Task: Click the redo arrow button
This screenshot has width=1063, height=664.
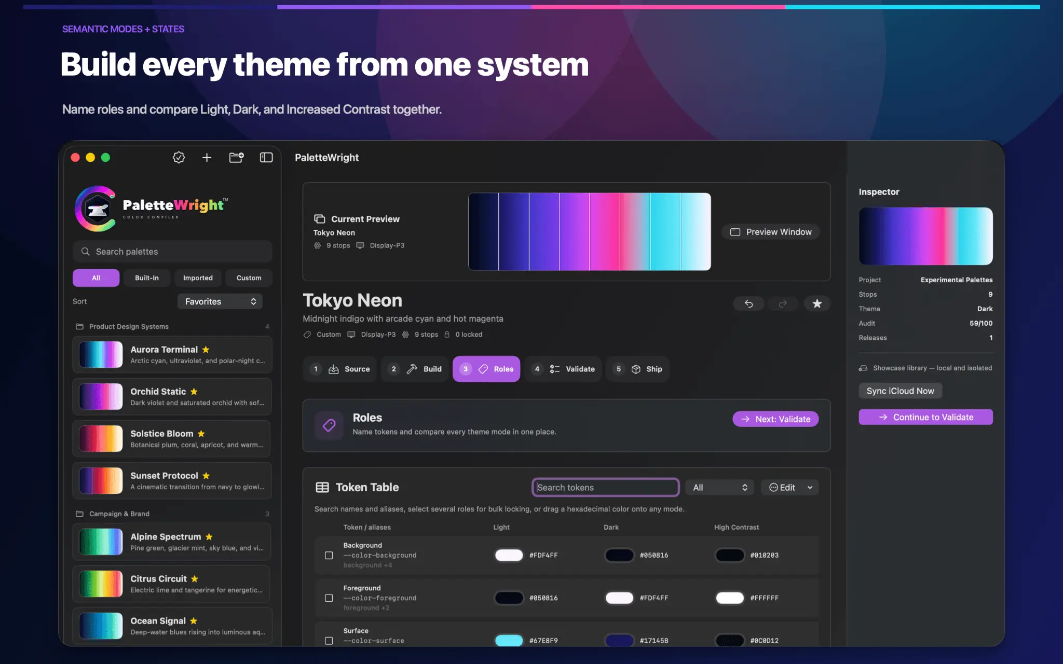Action: click(783, 303)
